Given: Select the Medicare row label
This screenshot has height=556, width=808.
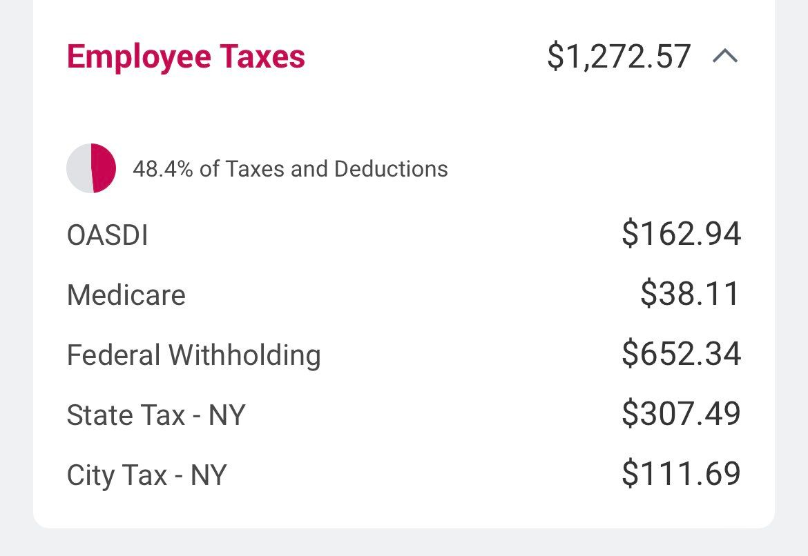Looking at the screenshot, I should point(126,295).
